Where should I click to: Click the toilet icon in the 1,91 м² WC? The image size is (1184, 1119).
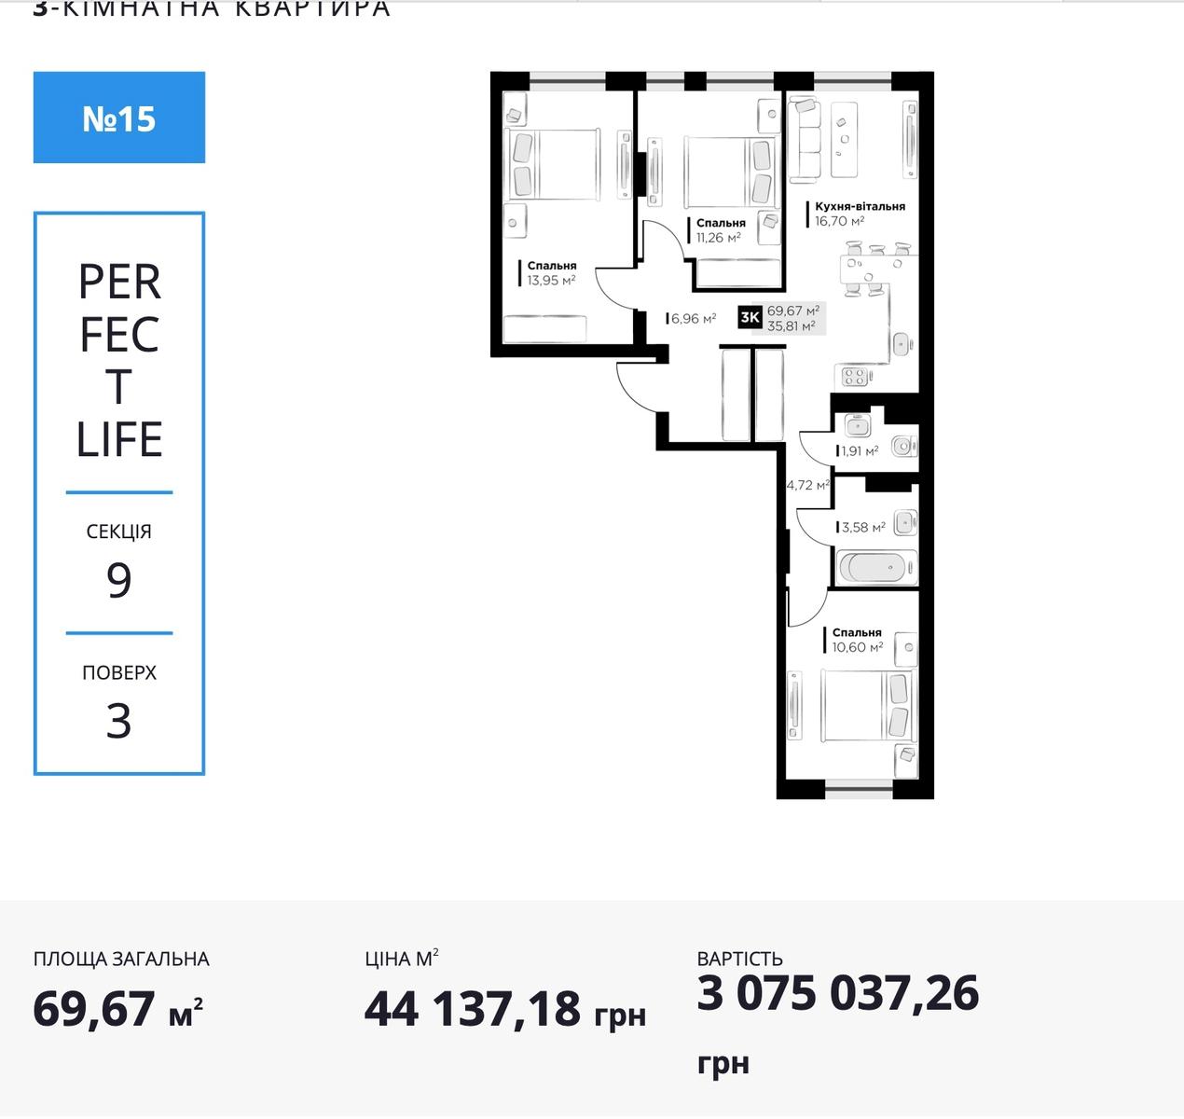pos(903,447)
